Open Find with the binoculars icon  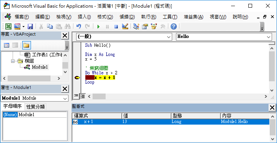(67, 26)
